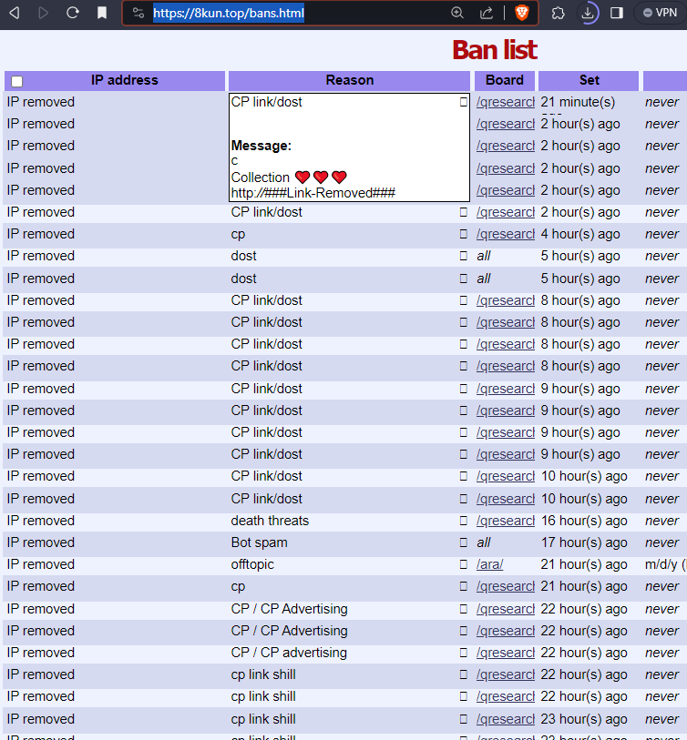Image resolution: width=687 pixels, height=740 pixels.
Task: Select the 'Bot spam' reason text
Action: pyautogui.click(x=259, y=542)
